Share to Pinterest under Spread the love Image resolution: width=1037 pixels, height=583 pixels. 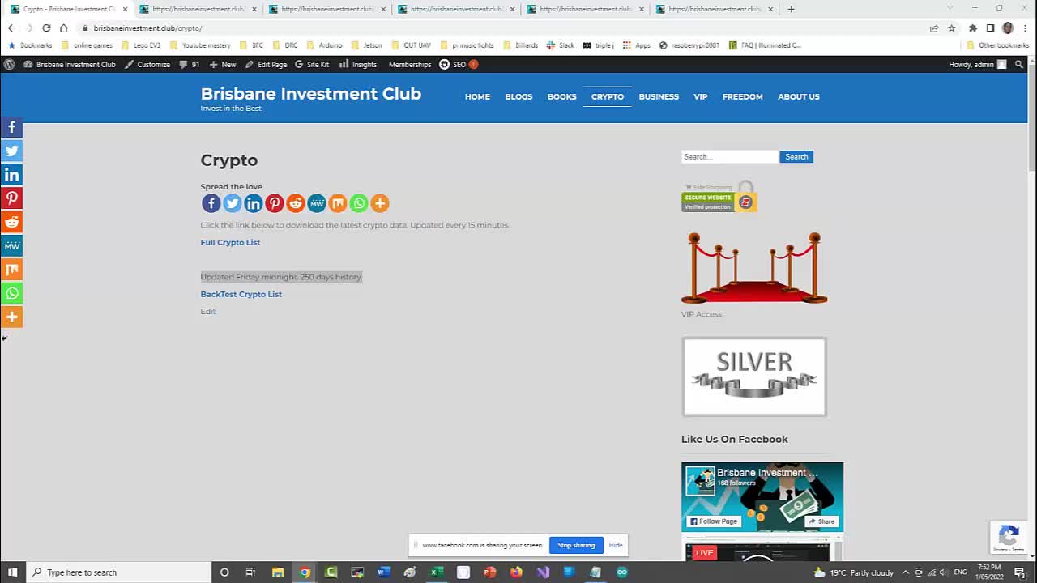pyautogui.click(x=274, y=203)
